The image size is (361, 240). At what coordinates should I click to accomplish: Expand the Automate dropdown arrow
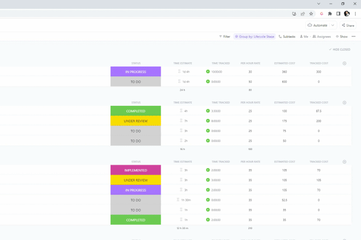[333, 25]
